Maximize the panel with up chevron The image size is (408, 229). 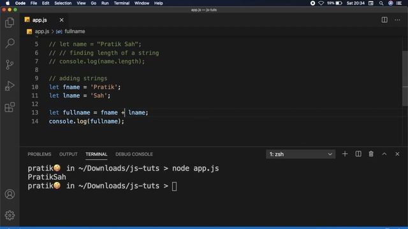384,154
